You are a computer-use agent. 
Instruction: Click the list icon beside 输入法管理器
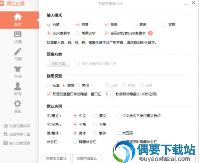[5, 143]
